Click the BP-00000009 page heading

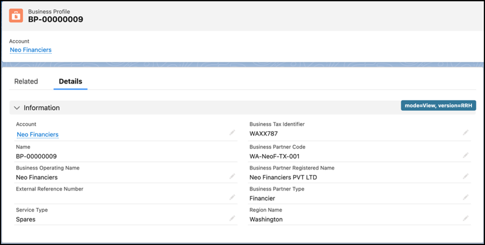pos(56,19)
